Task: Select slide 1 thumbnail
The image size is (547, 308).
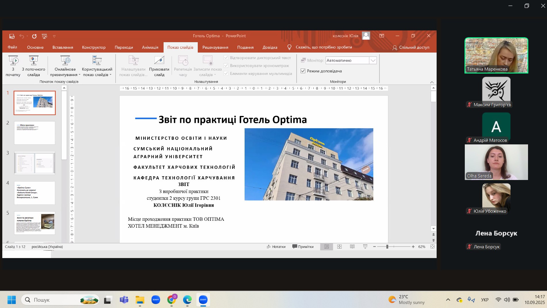Action: point(34,103)
